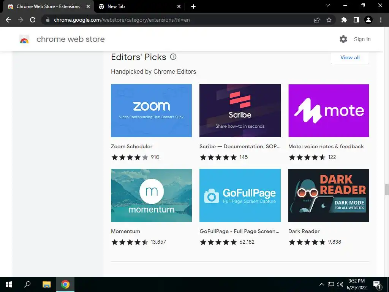
Task: Open the Scribe extension thumbnail
Action: click(240, 111)
